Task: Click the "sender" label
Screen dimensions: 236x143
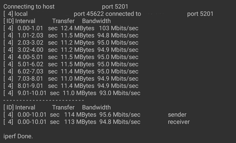Action: 177,115
